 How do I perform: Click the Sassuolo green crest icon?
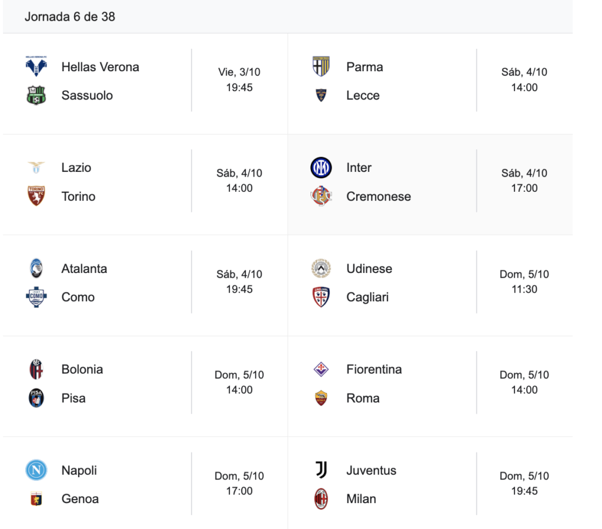click(36, 95)
